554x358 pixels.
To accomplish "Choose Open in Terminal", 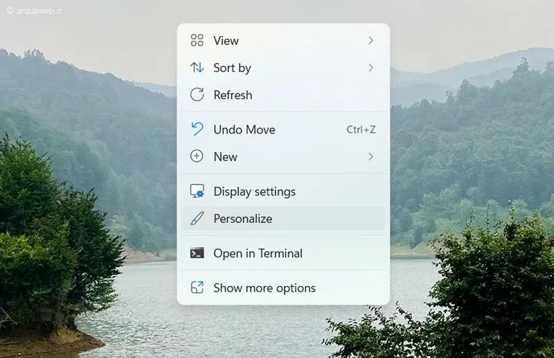I will pos(283,253).
